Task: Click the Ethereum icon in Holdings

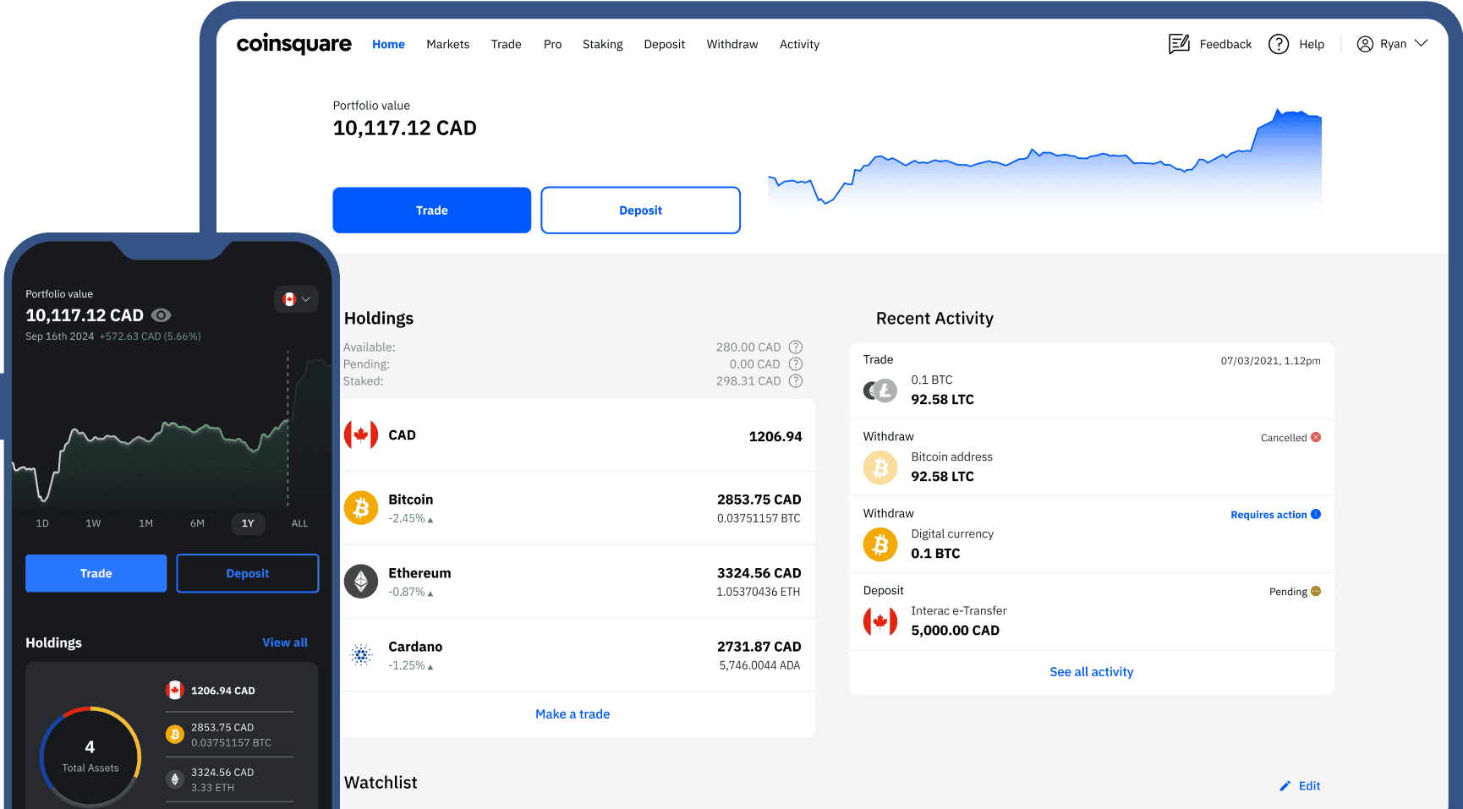Action: (x=361, y=582)
